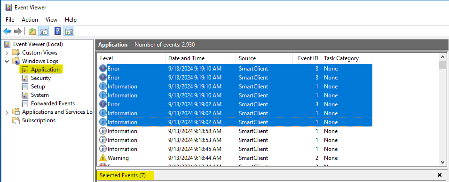Select Forwarded Events log
The width and height of the screenshot is (449, 182).
[49, 103]
